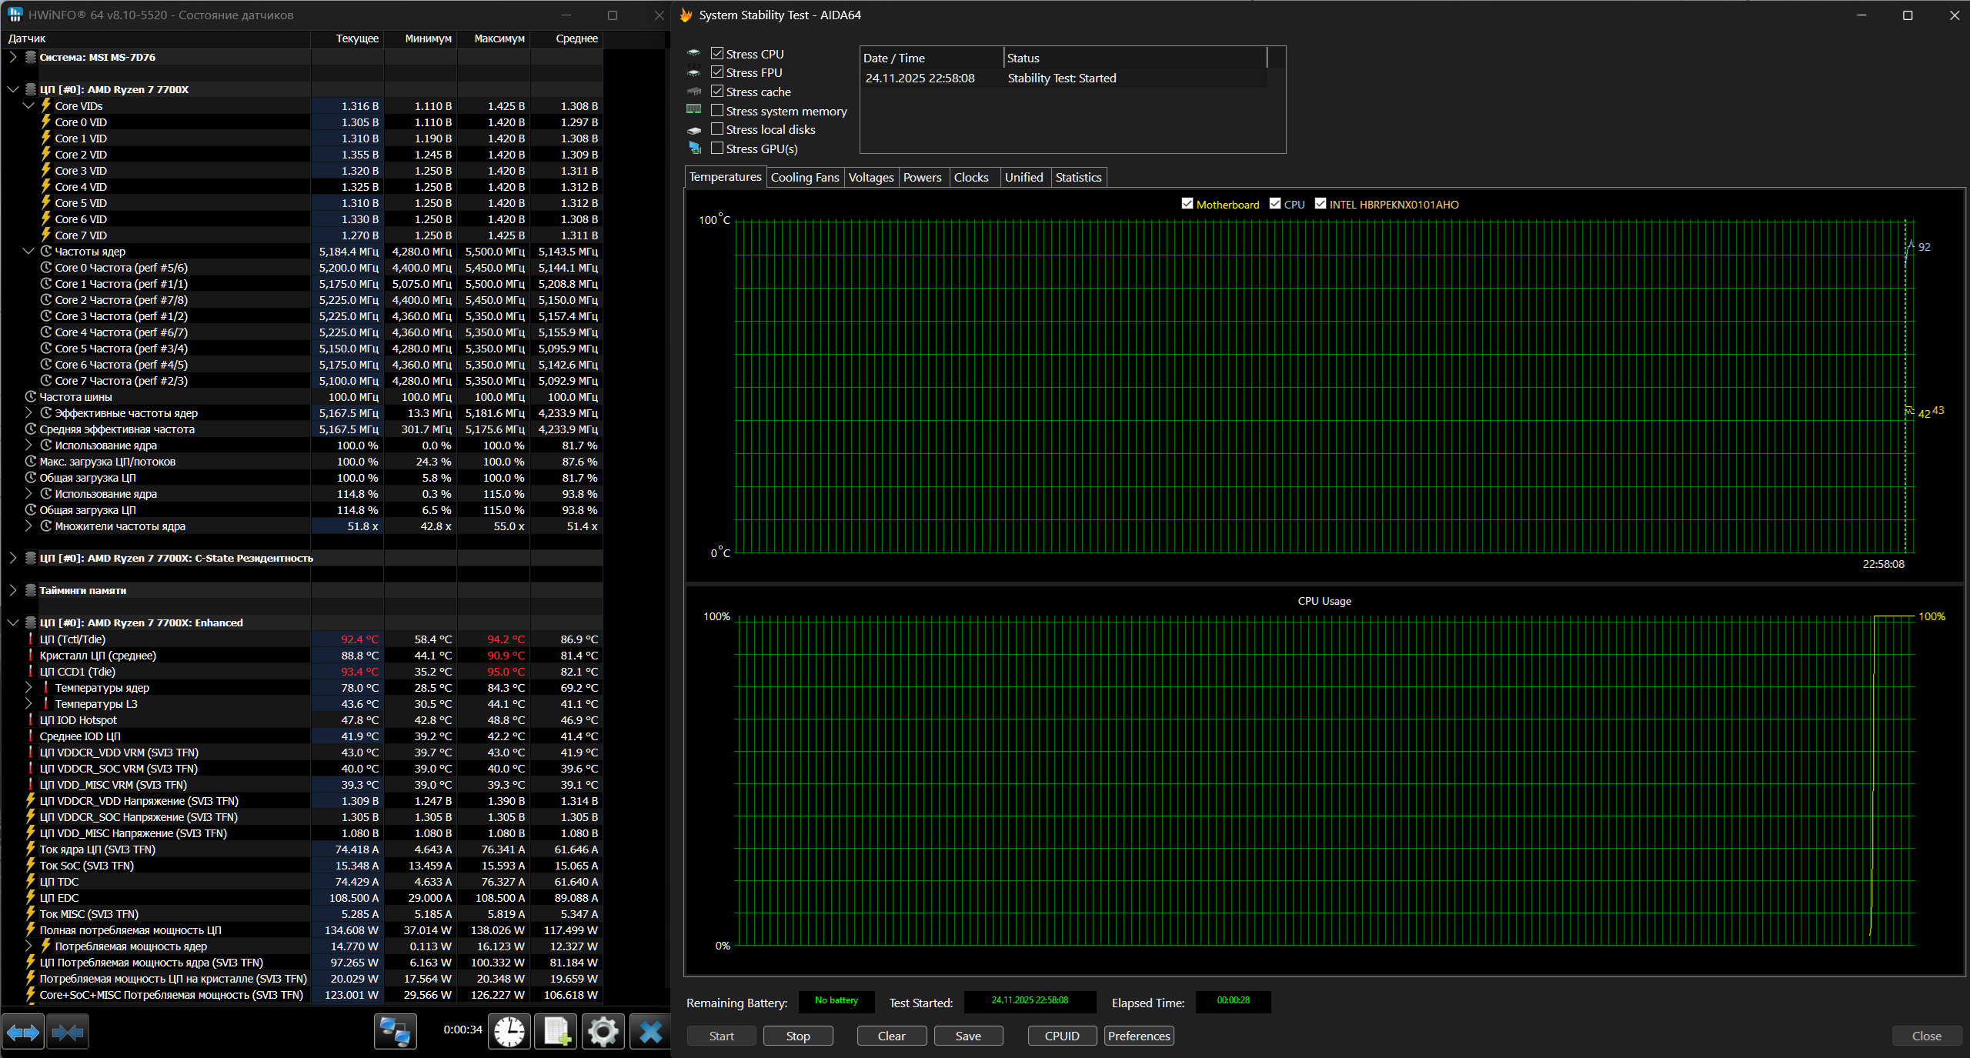Toggle the Motherboard temperature graph checkbox
1970x1058 pixels.
pyautogui.click(x=1187, y=204)
